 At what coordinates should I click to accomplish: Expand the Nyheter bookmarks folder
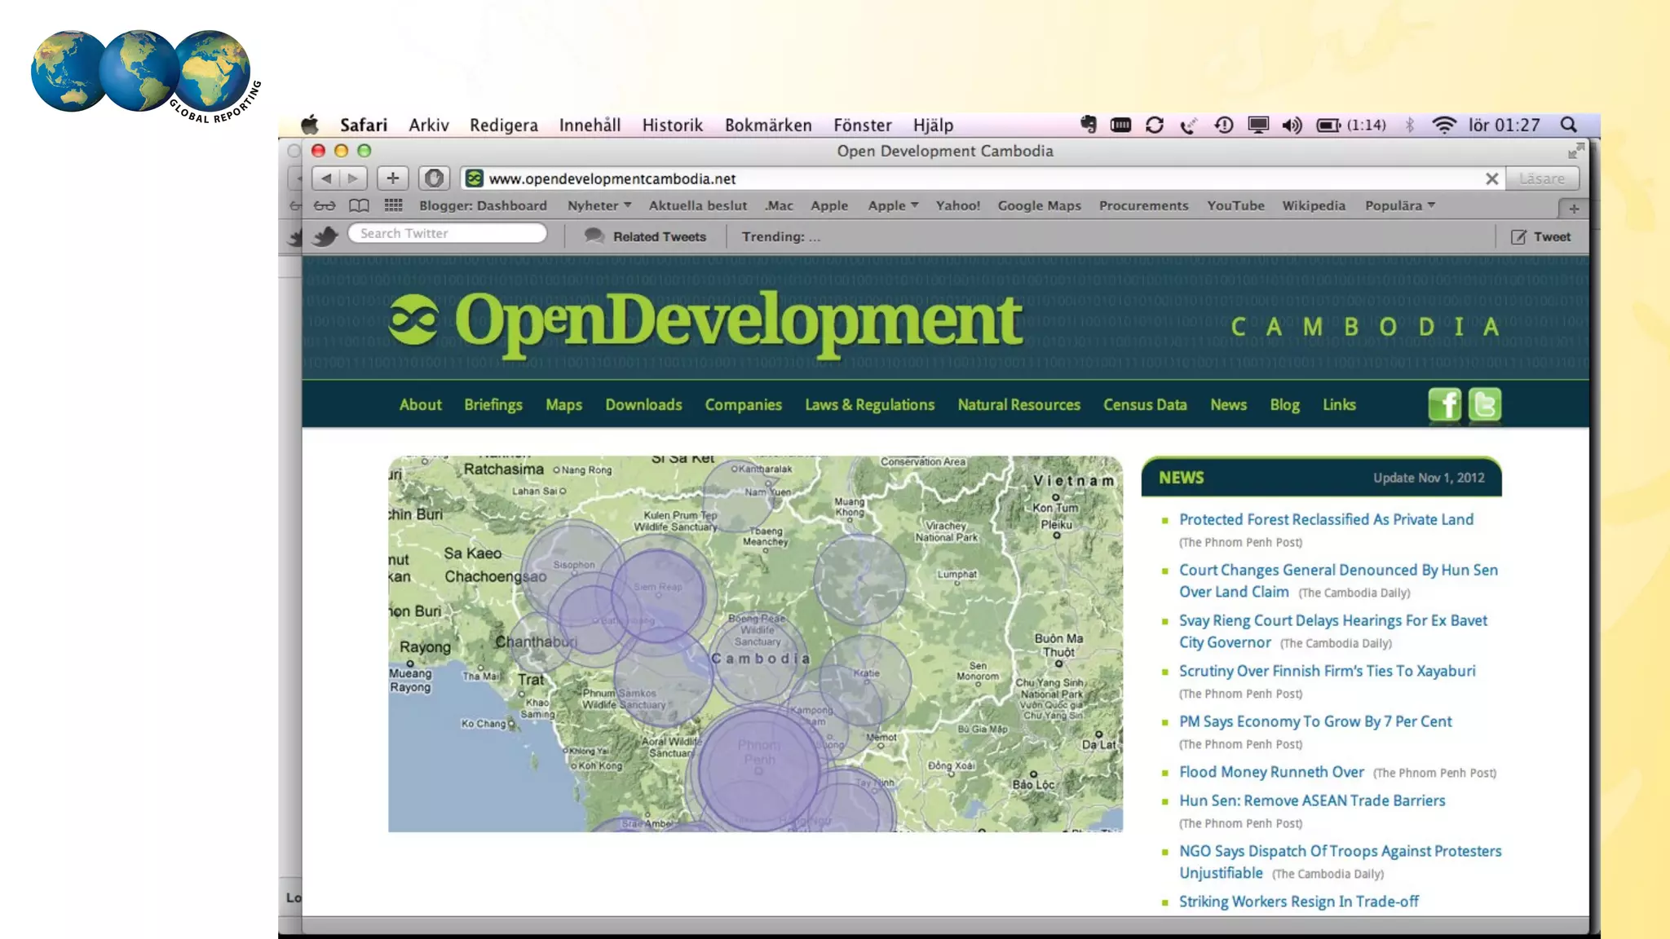click(x=599, y=206)
